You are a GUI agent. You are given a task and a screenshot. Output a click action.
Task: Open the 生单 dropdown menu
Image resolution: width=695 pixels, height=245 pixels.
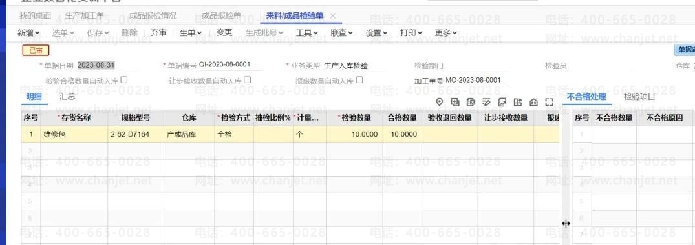tap(191, 33)
